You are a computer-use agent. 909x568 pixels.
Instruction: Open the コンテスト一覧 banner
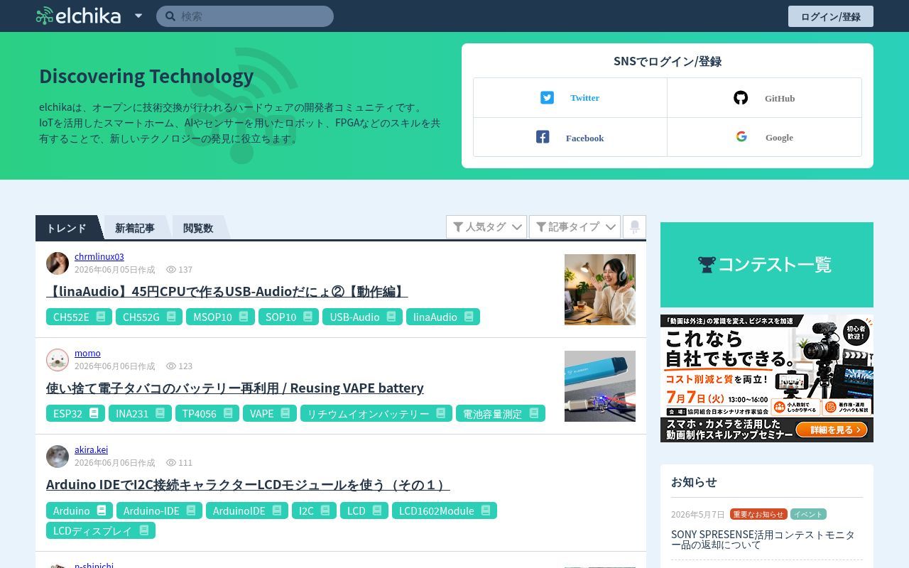pyautogui.click(x=767, y=265)
